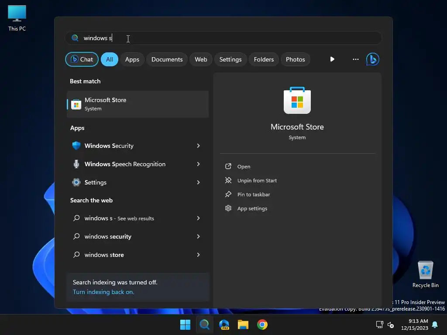447x335 pixels.
Task: Open the Recycle Bin desktop icon
Action: point(425,274)
